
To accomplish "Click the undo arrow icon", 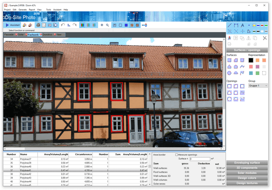I will (x=63, y=25).
